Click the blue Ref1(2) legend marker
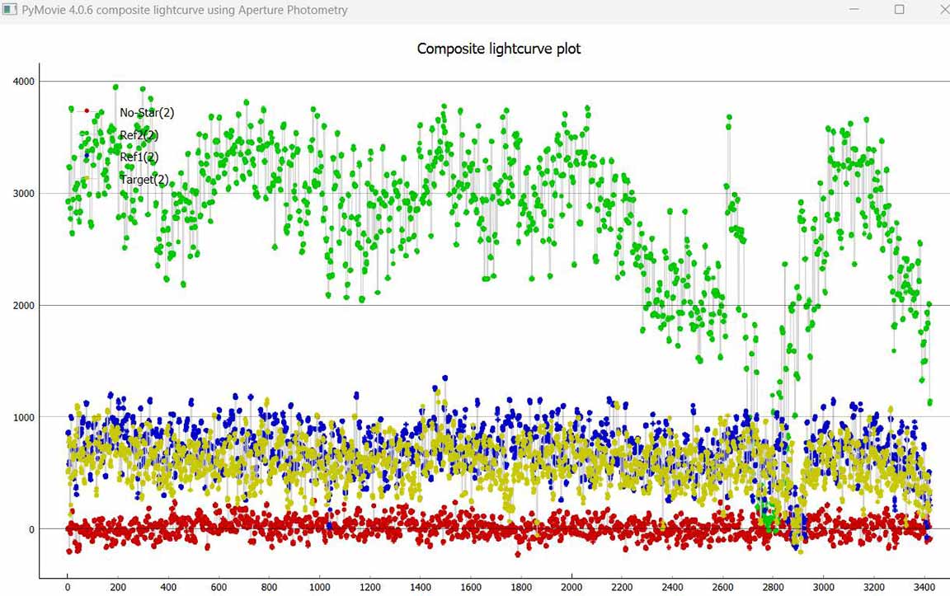Screen dimensions: 950x596 (87, 156)
